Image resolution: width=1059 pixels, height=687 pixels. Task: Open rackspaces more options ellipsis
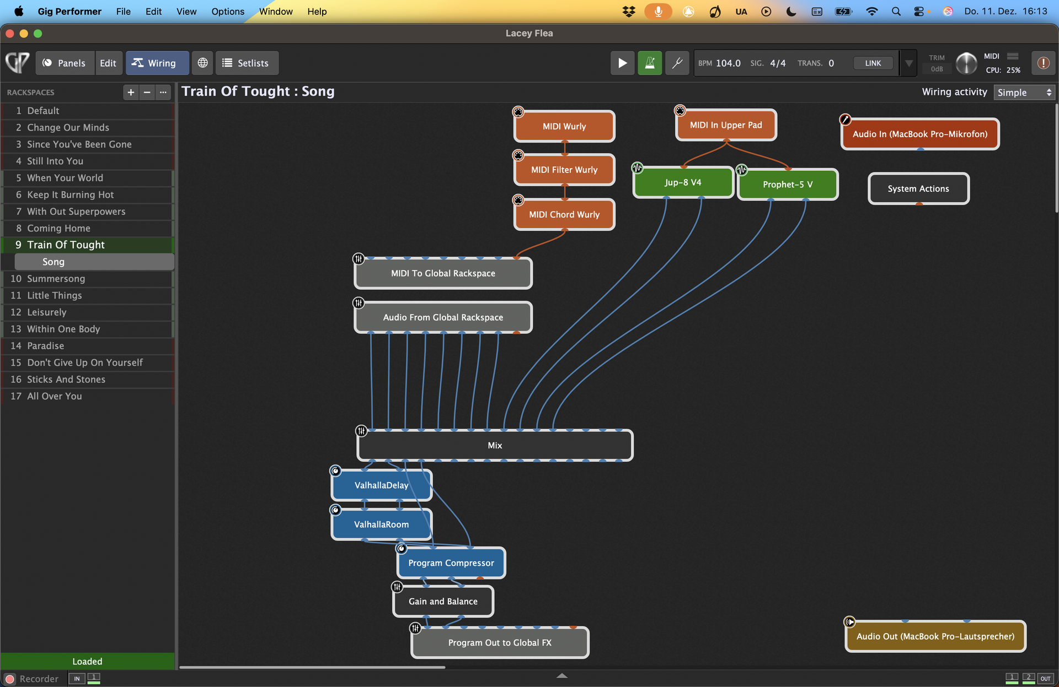pyautogui.click(x=163, y=92)
